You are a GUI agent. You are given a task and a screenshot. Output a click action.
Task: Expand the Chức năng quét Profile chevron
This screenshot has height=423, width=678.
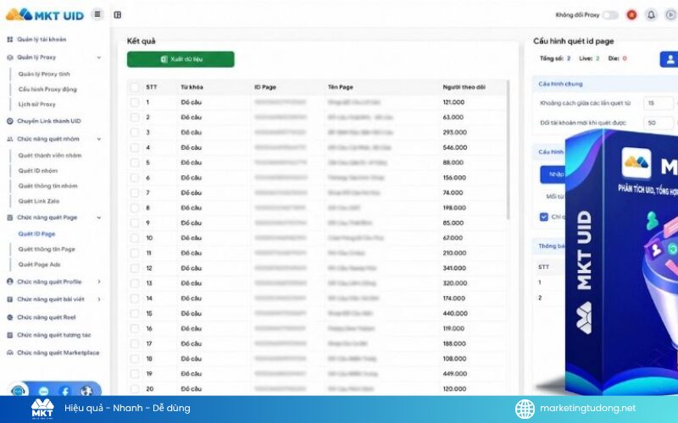[99, 282]
